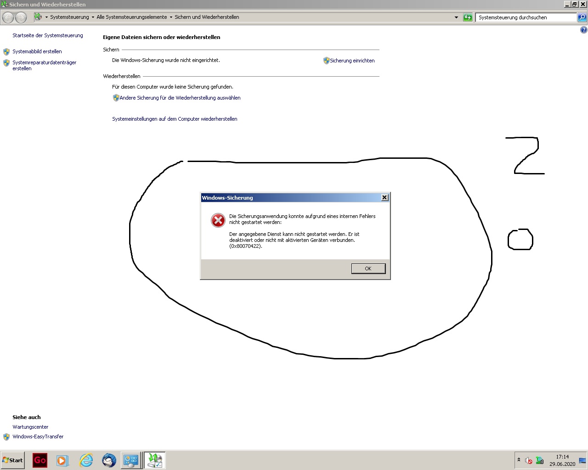
Task: Click the green refresh icon
Action: pyautogui.click(x=468, y=17)
